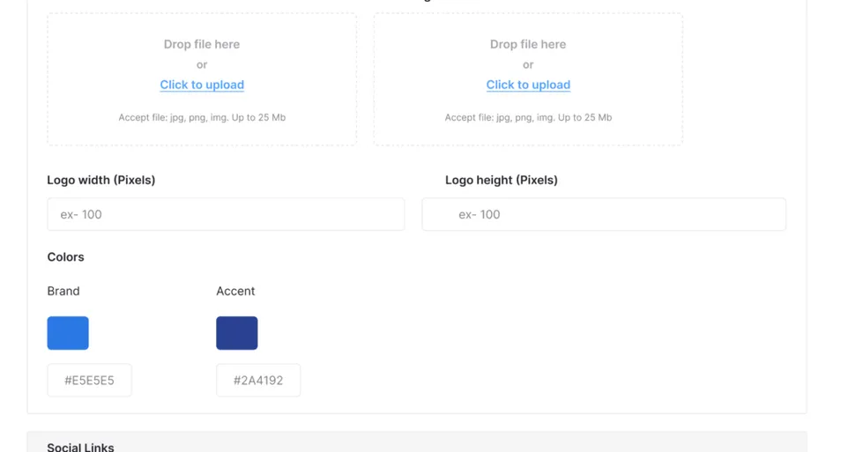Image resolution: width=848 pixels, height=452 pixels.
Task: Click the right 'Click to upload' link
Action: [528, 85]
